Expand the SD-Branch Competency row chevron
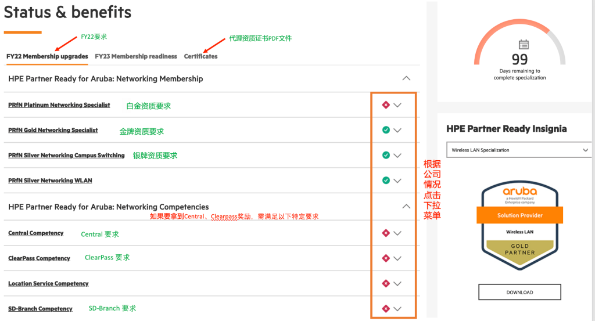 click(397, 309)
